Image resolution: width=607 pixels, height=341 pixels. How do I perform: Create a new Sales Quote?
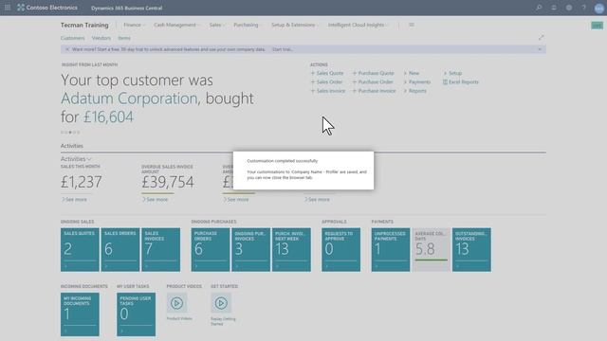327,73
